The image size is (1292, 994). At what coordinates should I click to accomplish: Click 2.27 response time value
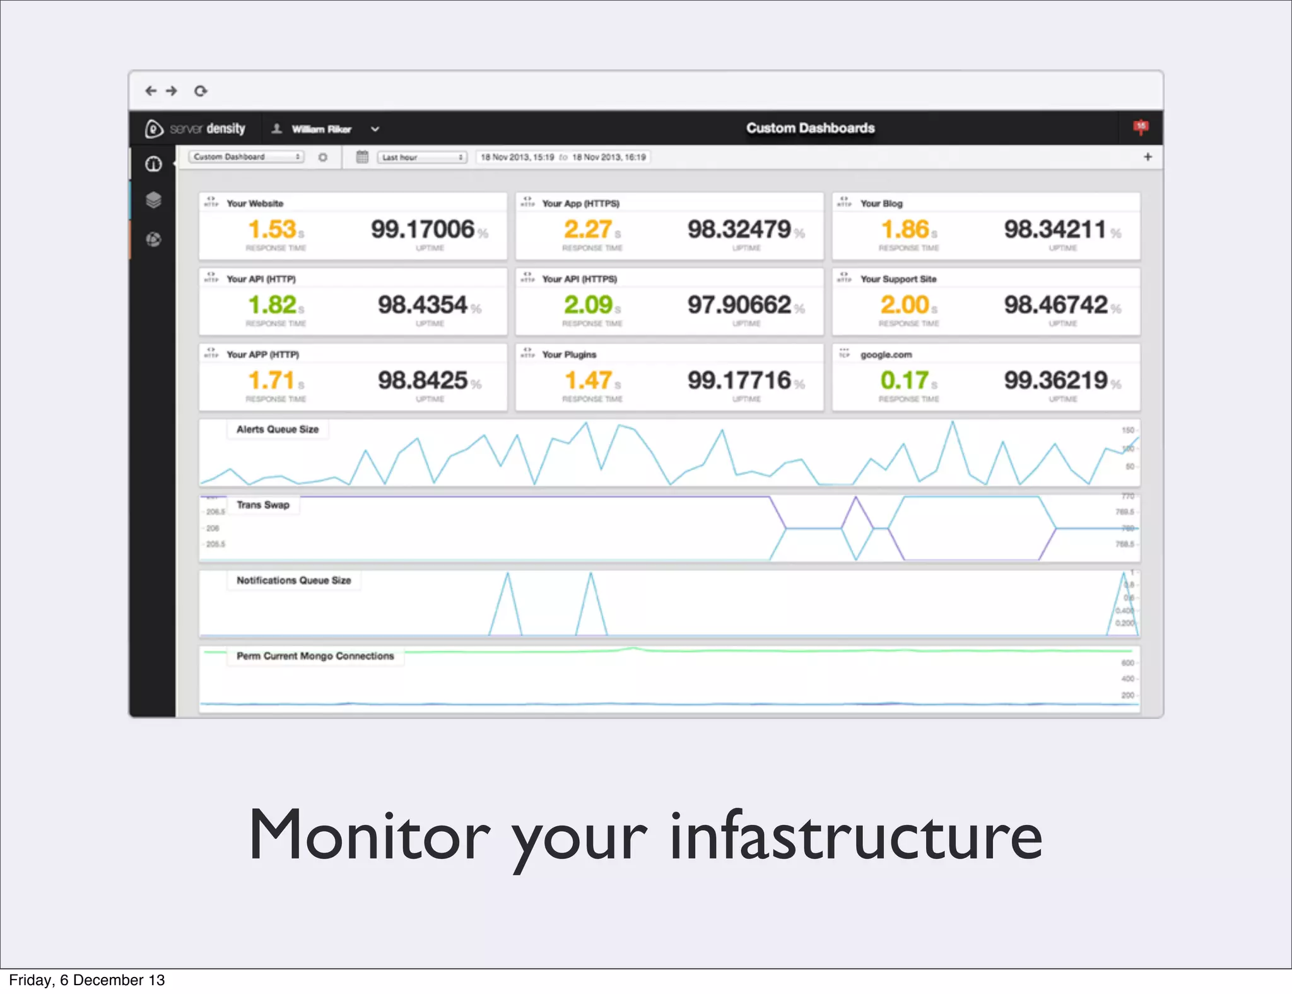point(588,230)
